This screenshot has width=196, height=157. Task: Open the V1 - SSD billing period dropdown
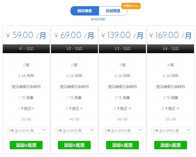(x=26, y=130)
